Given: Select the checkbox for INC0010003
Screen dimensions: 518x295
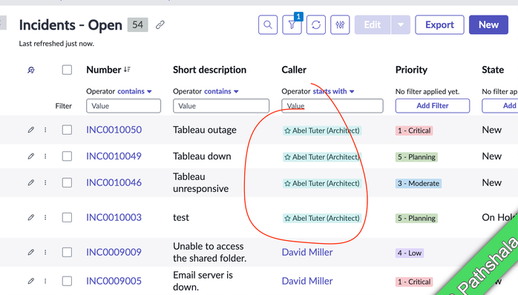Looking at the screenshot, I should [x=67, y=217].
